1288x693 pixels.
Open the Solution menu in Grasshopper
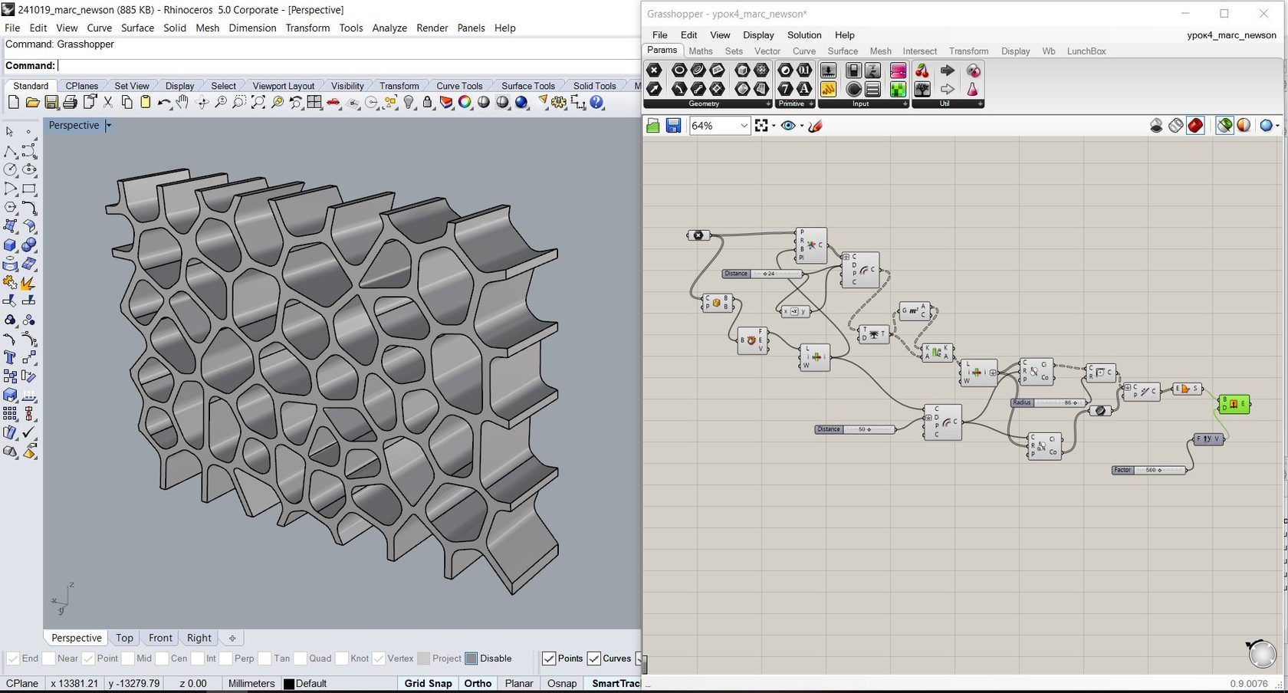pyautogui.click(x=803, y=35)
